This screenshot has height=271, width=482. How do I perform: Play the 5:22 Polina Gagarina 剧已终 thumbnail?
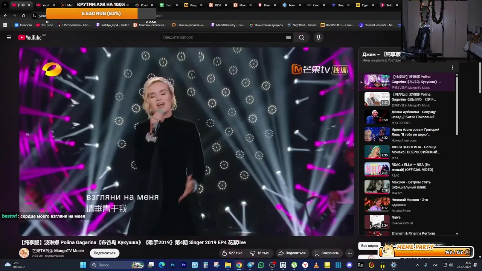click(x=377, y=99)
